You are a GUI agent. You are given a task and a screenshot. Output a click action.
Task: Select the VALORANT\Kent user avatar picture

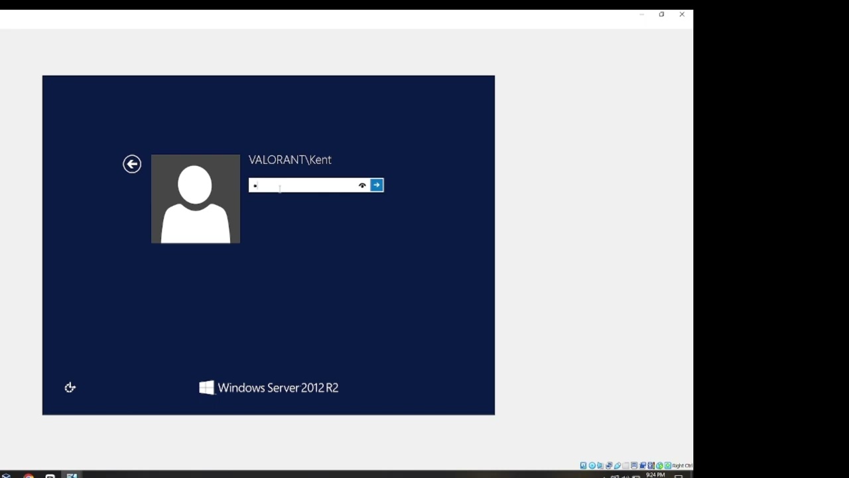(196, 199)
